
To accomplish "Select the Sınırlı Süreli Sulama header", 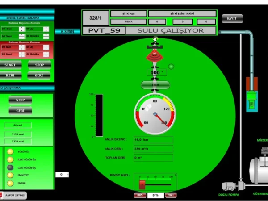I will pyautogui.click(x=27, y=17).
